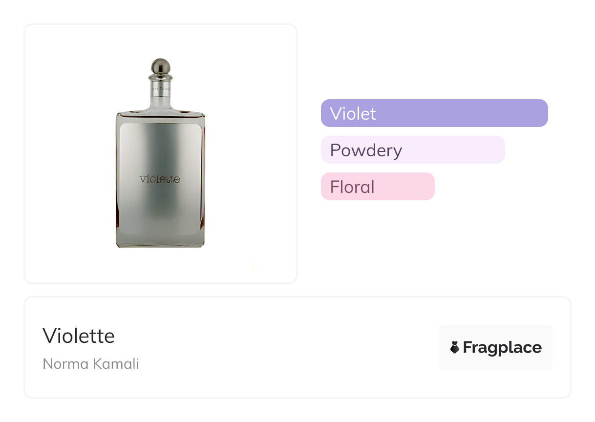595x422 pixels.
Task: Click the round metallic bottle stopper
Action: pyautogui.click(x=160, y=66)
